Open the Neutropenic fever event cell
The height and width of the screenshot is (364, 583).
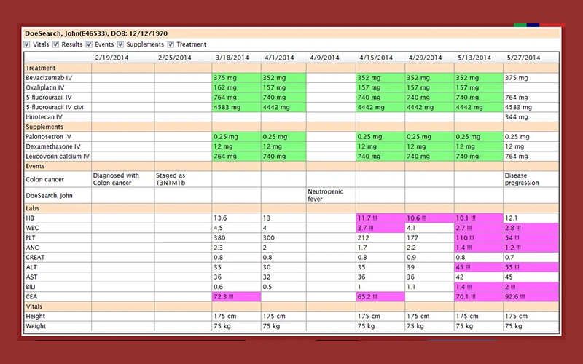click(x=331, y=195)
